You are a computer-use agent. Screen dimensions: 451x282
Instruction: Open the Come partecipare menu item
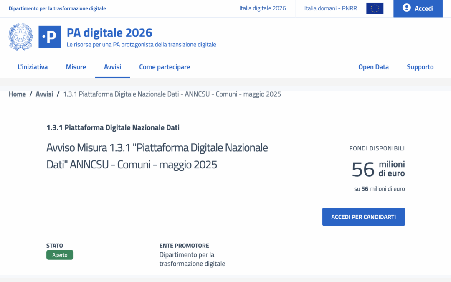pos(165,67)
